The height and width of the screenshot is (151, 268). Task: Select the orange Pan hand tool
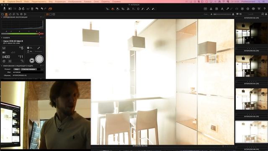[113, 9]
